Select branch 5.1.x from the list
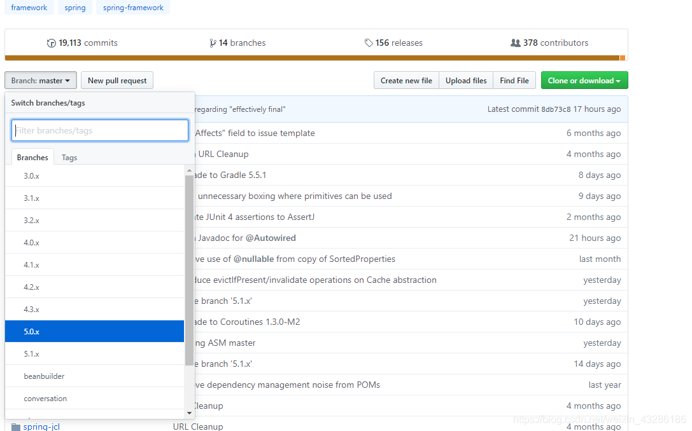The height and width of the screenshot is (431, 692). pyautogui.click(x=94, y=354)
